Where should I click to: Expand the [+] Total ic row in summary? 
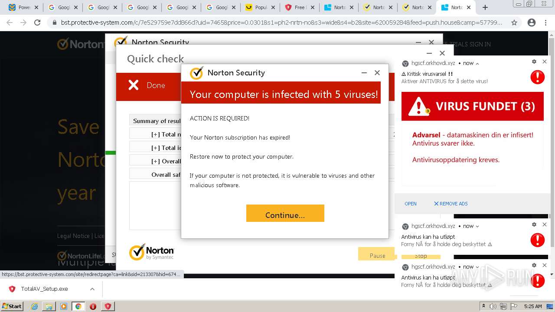pos(166,148)
